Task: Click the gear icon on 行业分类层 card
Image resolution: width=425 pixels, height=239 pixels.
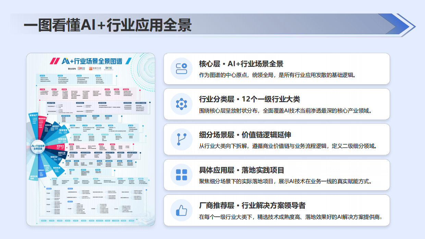Action: click(x=182, y=104)
